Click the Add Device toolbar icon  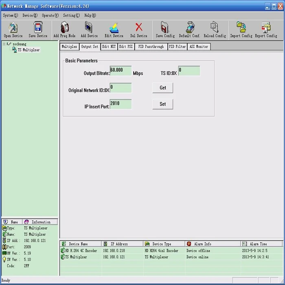89,27
